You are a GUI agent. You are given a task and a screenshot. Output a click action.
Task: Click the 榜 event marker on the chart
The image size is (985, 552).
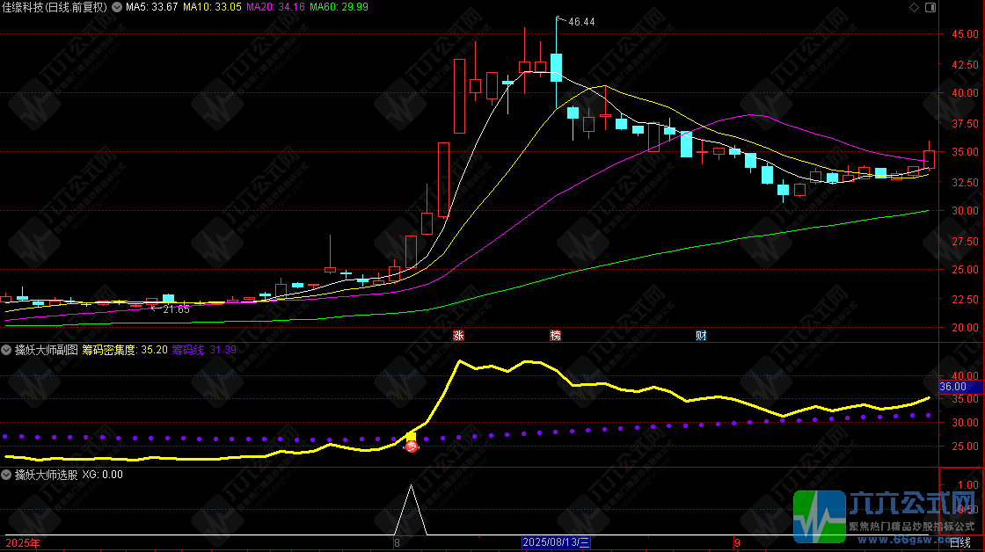pyautogui.click(x=555, y=336)
